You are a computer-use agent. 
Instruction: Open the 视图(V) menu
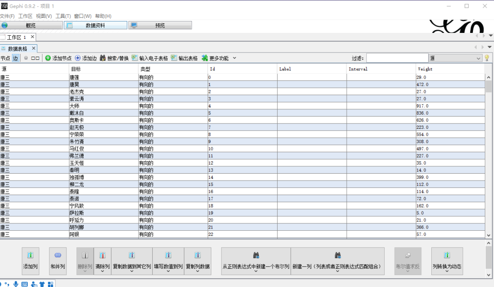(44, 16)
